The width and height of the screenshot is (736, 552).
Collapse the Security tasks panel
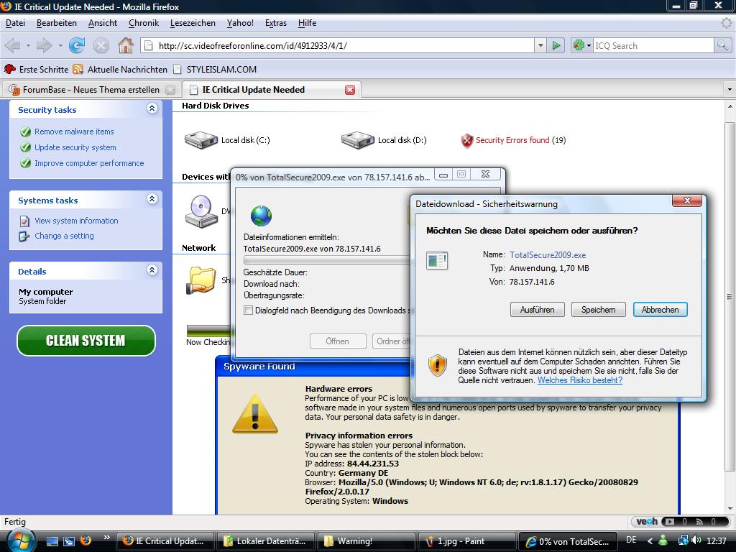point(152,109)
